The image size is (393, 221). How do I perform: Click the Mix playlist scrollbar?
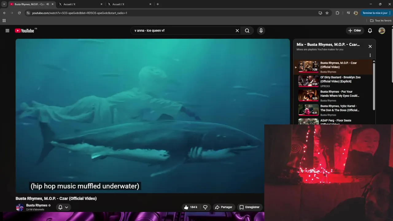pyautogui.click(x=374, y=86)
